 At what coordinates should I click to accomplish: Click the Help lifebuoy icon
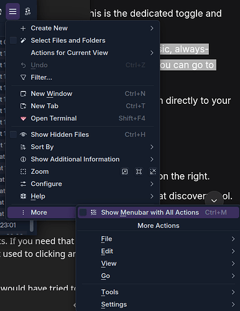(x=23, y=197)
